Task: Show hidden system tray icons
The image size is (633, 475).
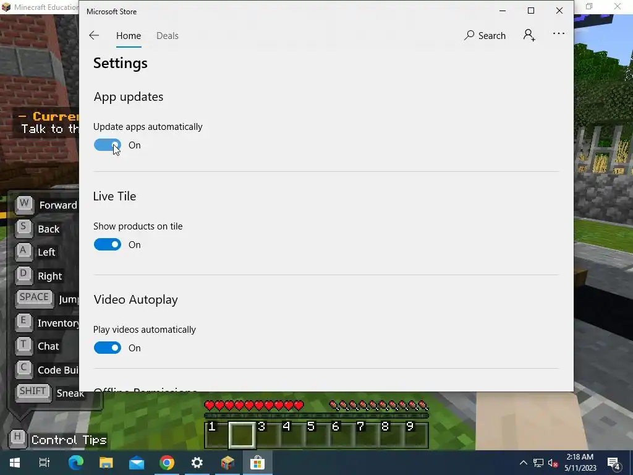Action: click(x=523, y=463)
